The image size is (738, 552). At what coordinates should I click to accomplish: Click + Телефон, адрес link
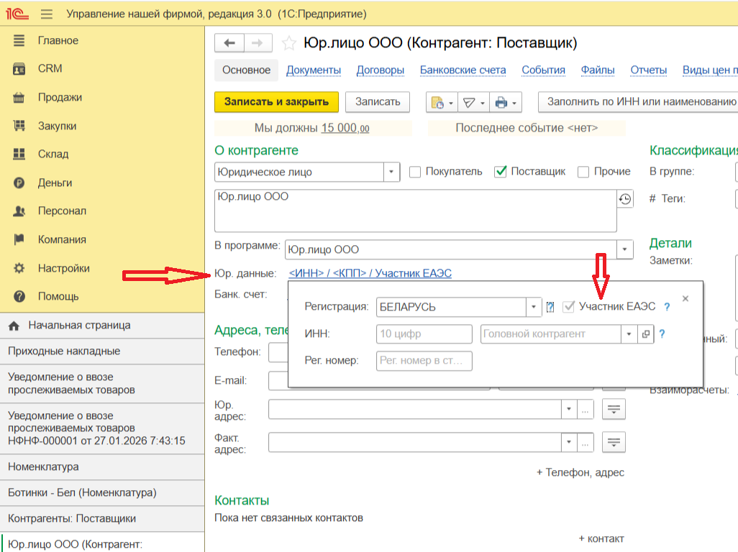coord(580,472)
